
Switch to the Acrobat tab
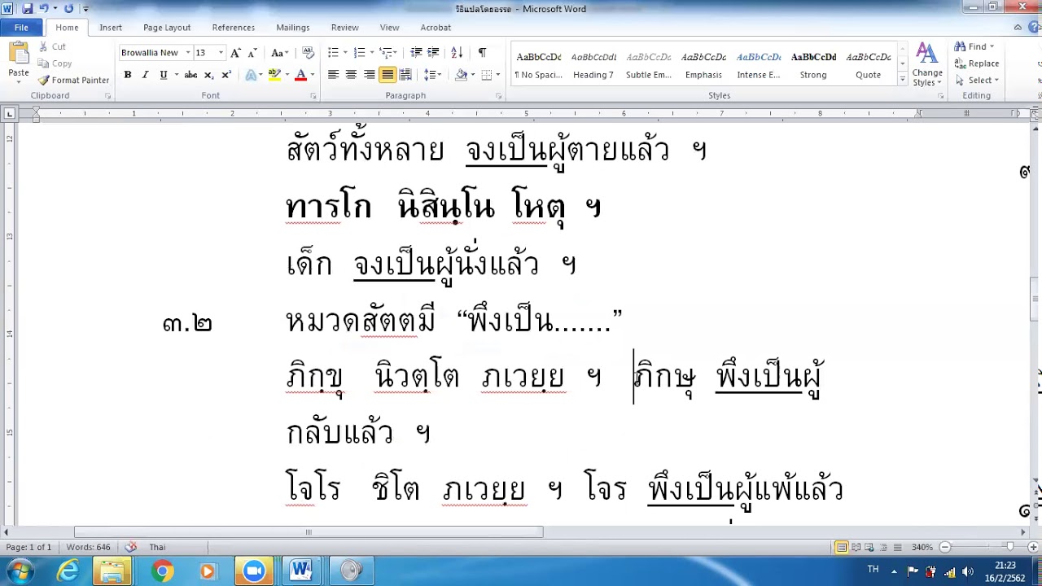pyautogui.click(x=436, y=28)
